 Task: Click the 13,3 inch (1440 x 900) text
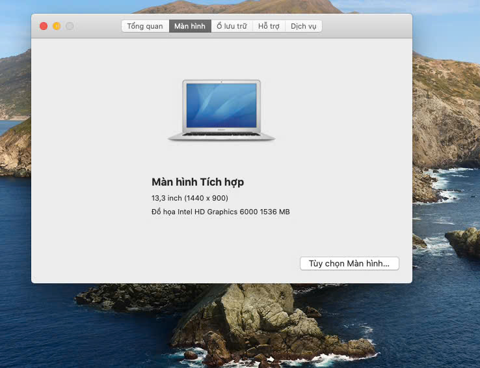190,198
